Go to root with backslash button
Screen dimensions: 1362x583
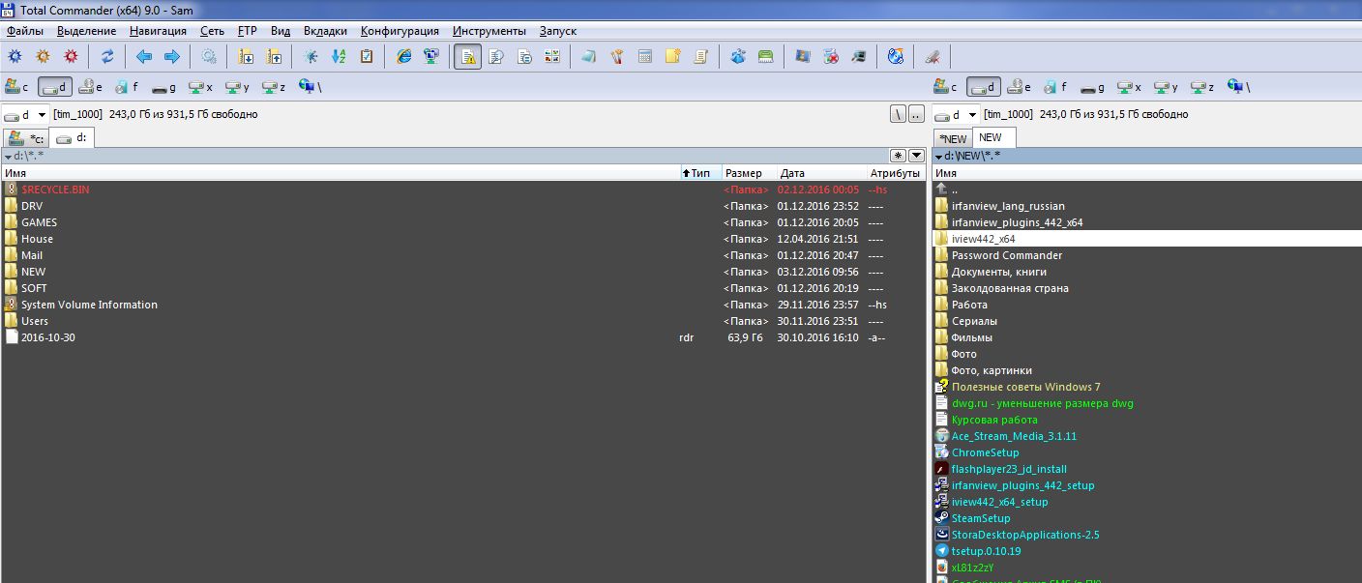tap(899, 114)
